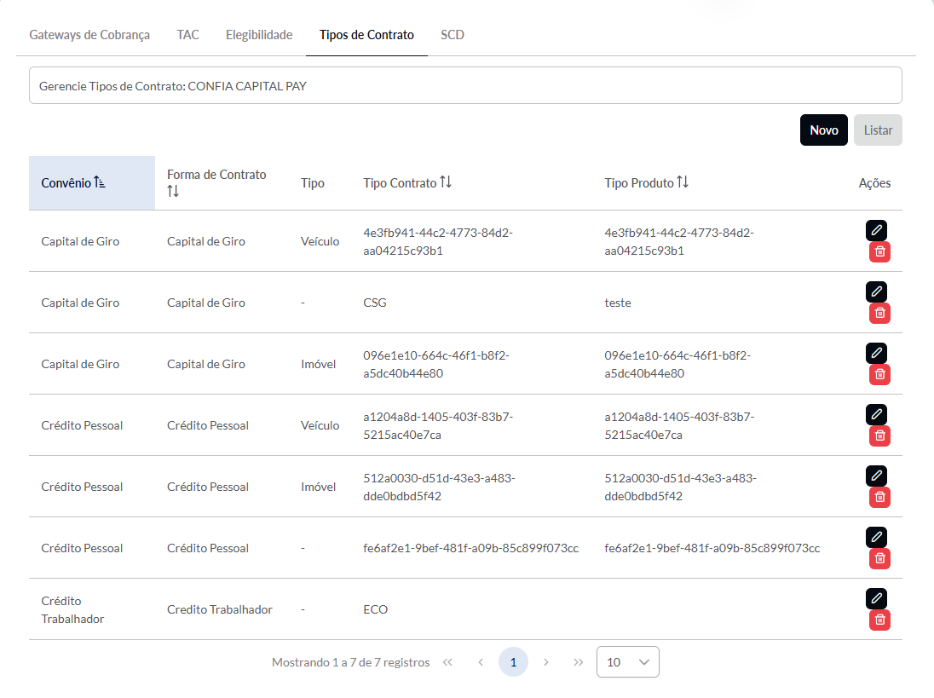Select the Tipos de Contrato tab
This screenshot has width=934, height=698.
tap(366, 35)
